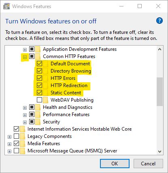168x173 pixels.
Task: Dismiss the dialog with Cancel
Action: click(148, 164)
